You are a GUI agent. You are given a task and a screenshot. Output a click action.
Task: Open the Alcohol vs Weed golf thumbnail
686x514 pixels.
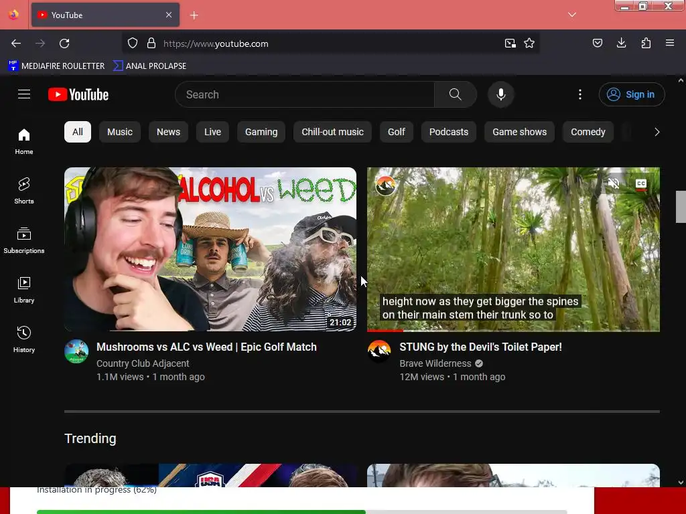pos(210,249)
